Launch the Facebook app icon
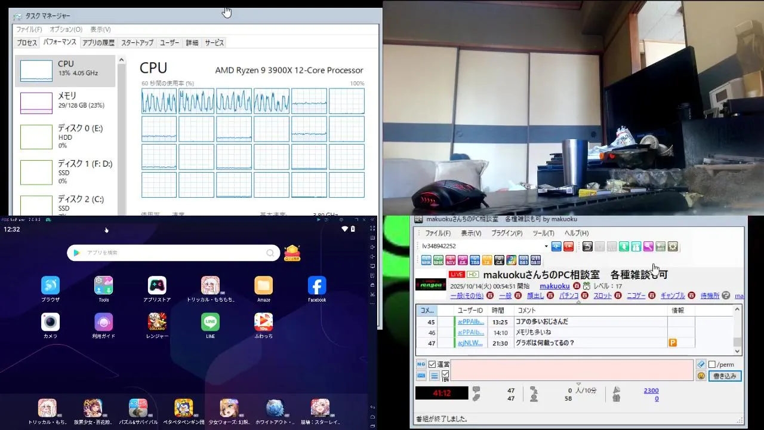Image resolution: width=764 pixels, height=430 pixels. (x=317, y=285)
